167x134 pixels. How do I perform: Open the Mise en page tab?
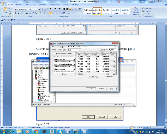coord(31,5)
